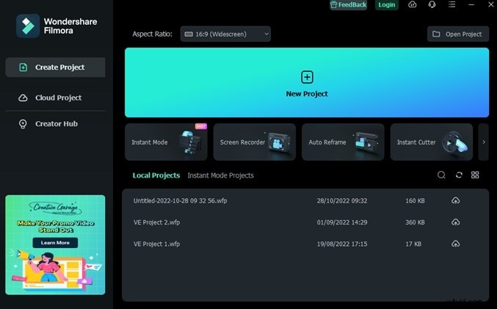
Task: Click the Open Project button
Action: (x=457, y=34)
